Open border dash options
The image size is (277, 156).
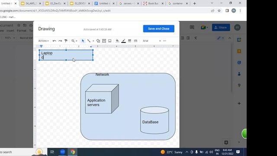tap(135, 41)
